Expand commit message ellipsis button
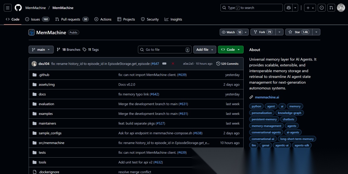348x174 pixels. point(164,64)
